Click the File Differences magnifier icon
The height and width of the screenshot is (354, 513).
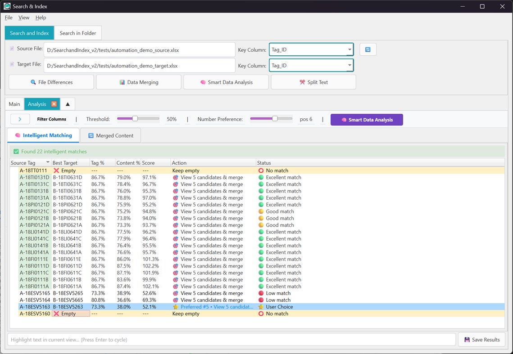(32, 82)
